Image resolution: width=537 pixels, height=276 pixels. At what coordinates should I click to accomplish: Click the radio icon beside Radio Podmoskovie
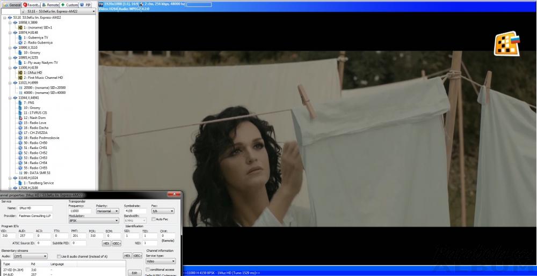[x=20, y=138]
